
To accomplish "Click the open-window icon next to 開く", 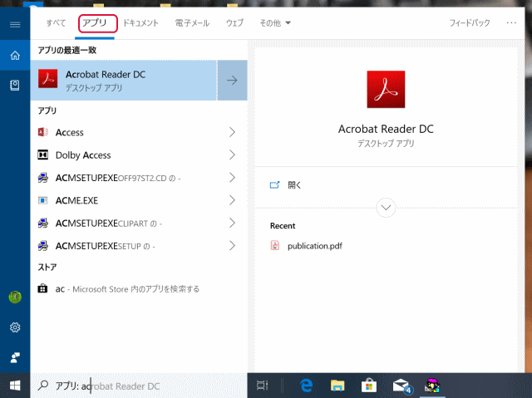I will (x=274, y=184).
